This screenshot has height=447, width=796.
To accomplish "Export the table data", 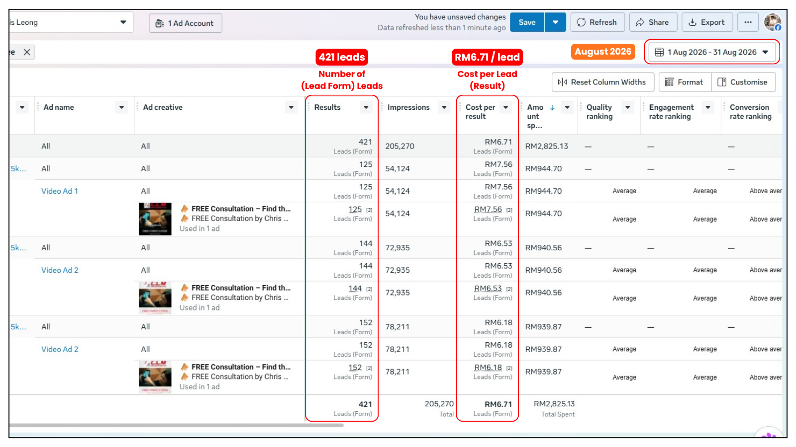I will click(x=707, y=22).
